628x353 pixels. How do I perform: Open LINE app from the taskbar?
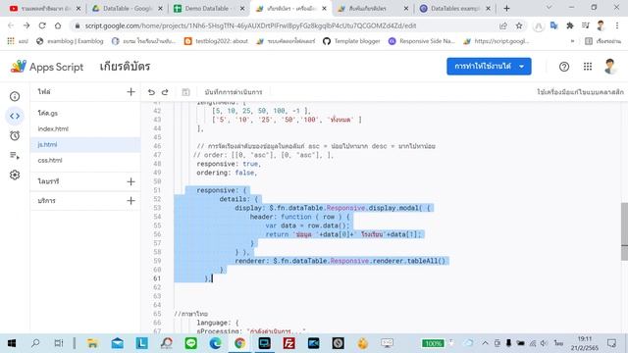coord(191,343)
